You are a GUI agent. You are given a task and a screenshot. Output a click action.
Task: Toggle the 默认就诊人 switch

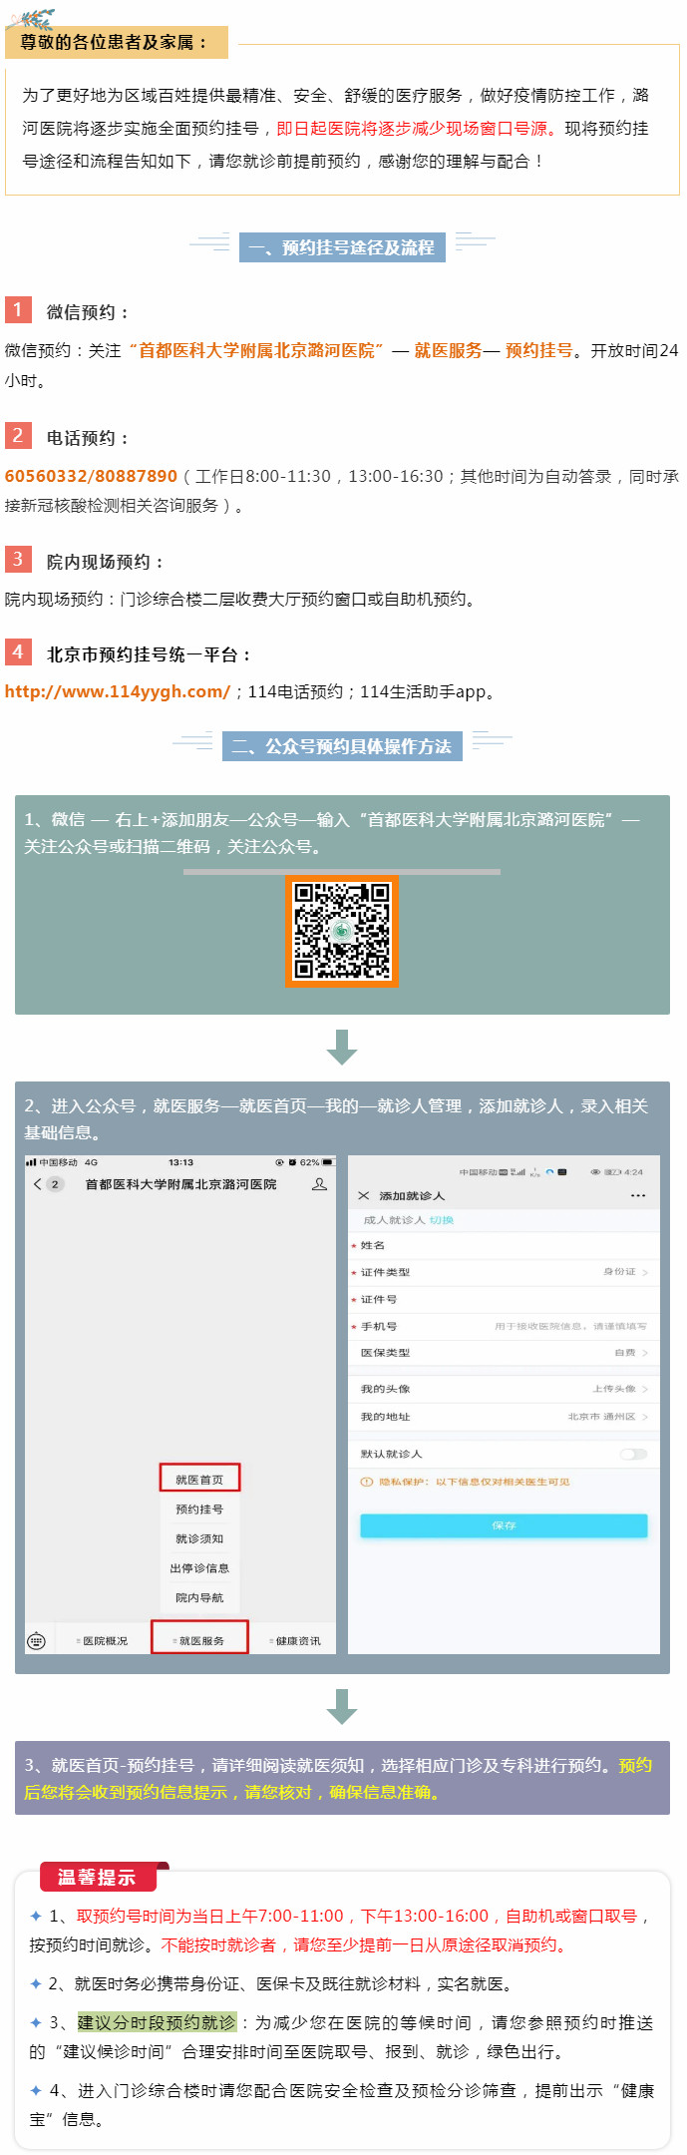tap(633, 1454)
